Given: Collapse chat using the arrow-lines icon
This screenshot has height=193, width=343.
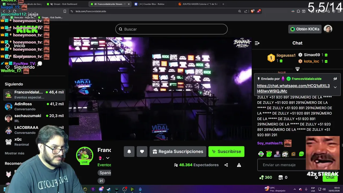Looking at the screenshot, I should [x=257, y=43].
